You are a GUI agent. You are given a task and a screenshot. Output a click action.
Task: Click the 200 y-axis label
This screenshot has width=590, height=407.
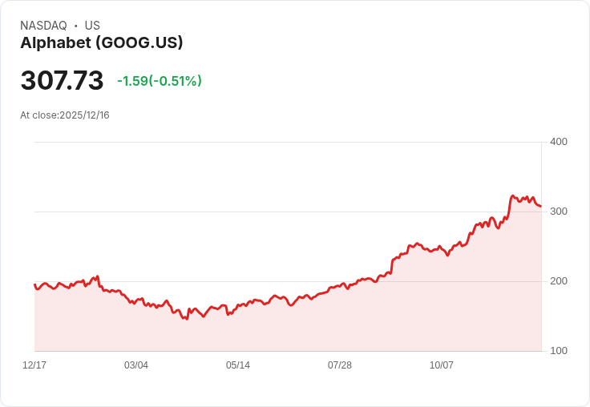tap(558, 281)
